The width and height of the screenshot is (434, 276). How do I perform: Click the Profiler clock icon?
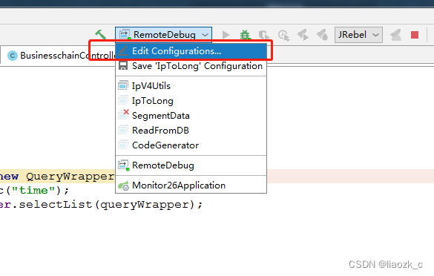(x=283, y=36)
